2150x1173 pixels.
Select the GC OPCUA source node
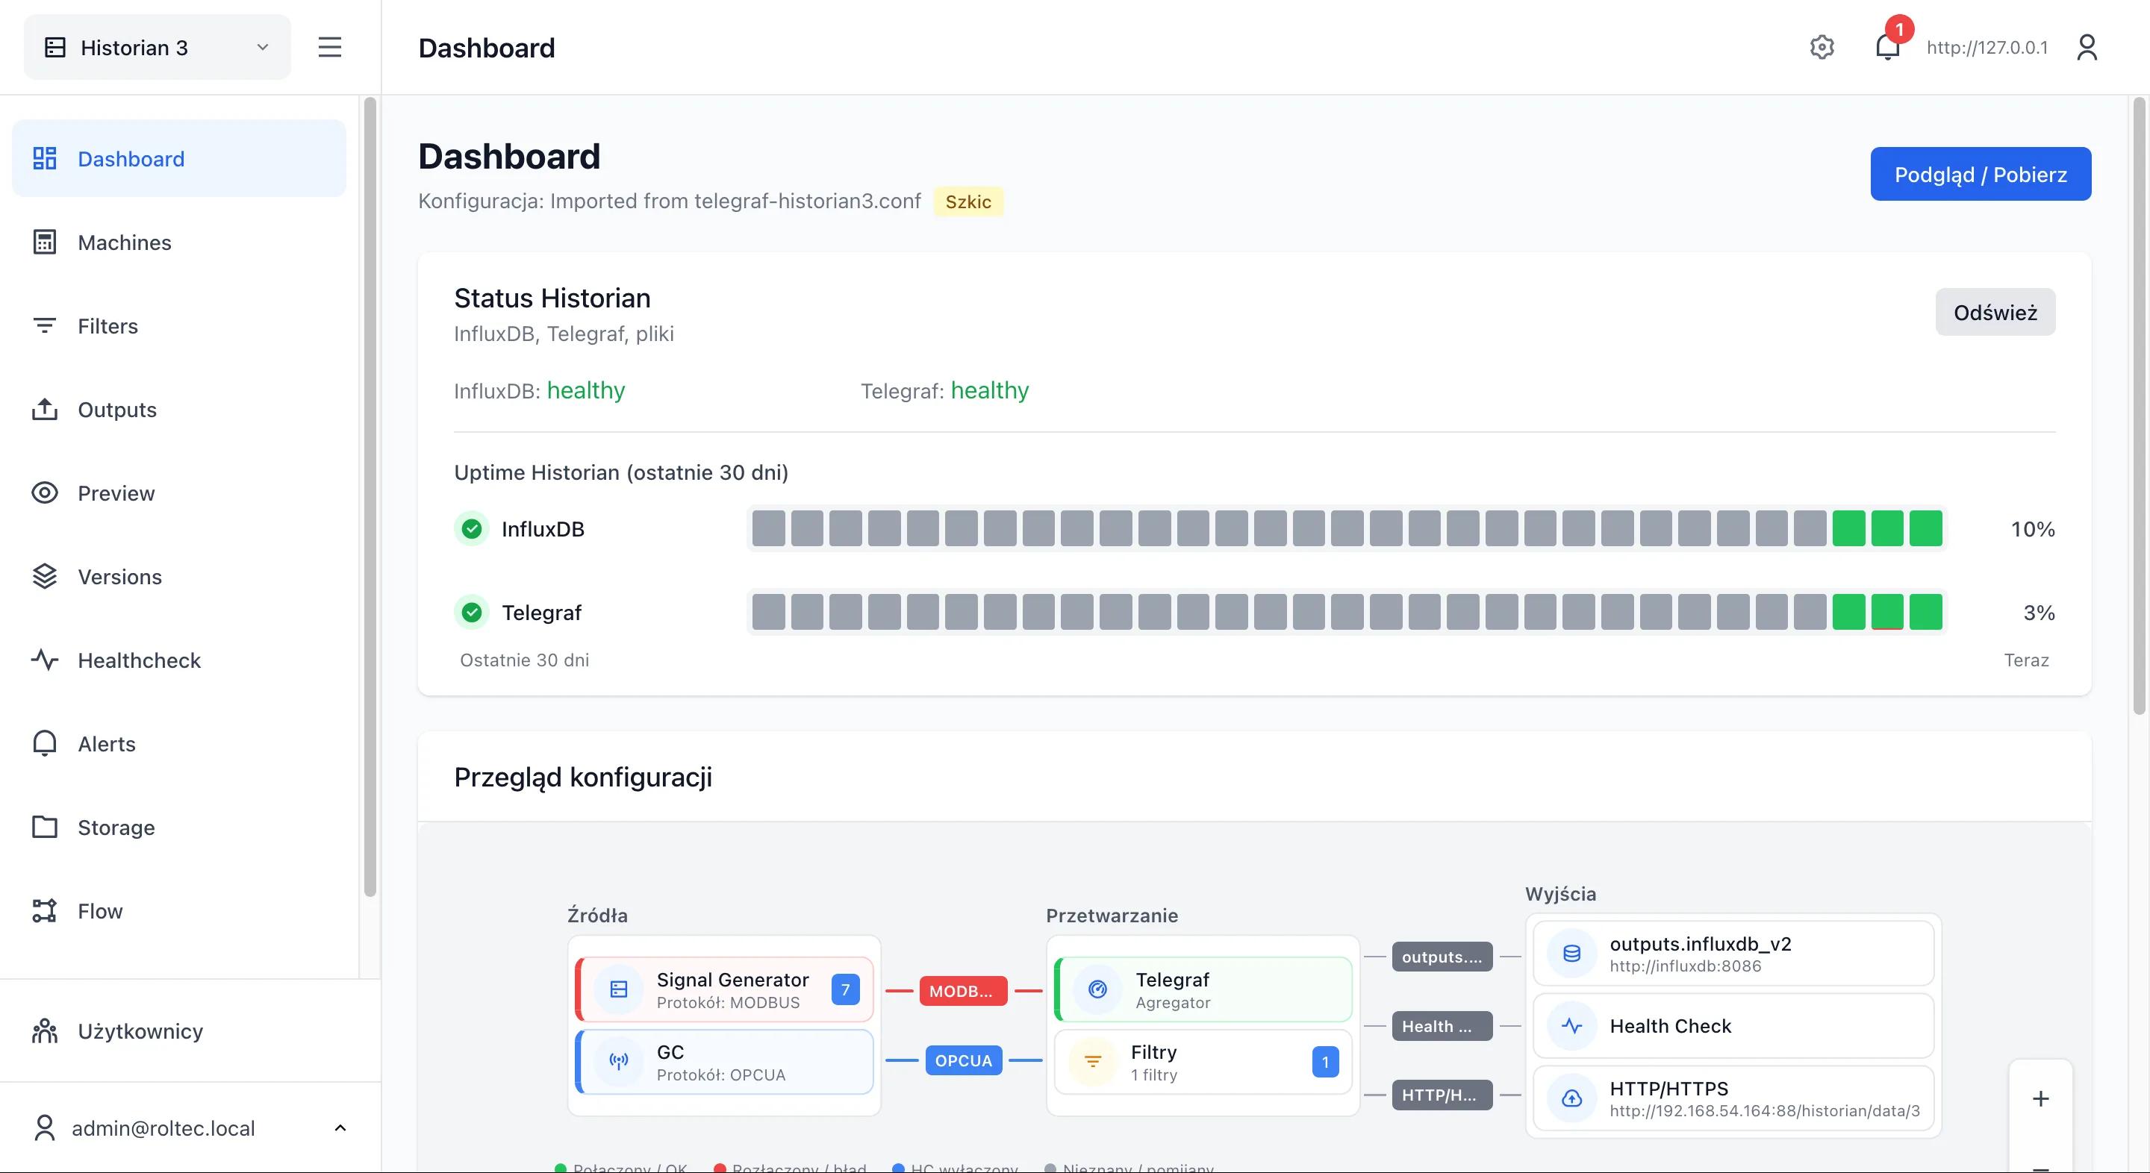tap(724, 1062)
